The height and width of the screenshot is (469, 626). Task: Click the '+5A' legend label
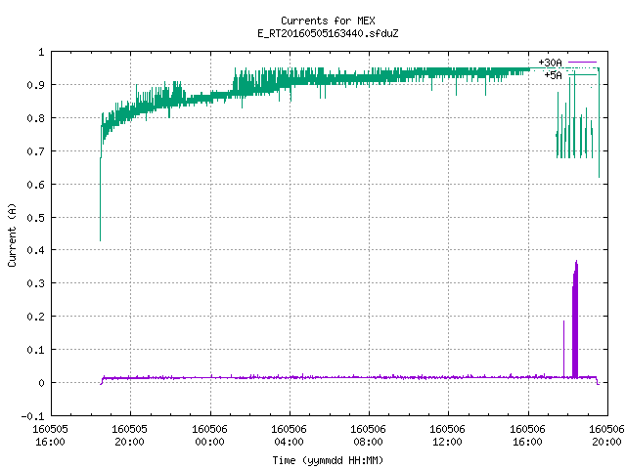[553, 75]
